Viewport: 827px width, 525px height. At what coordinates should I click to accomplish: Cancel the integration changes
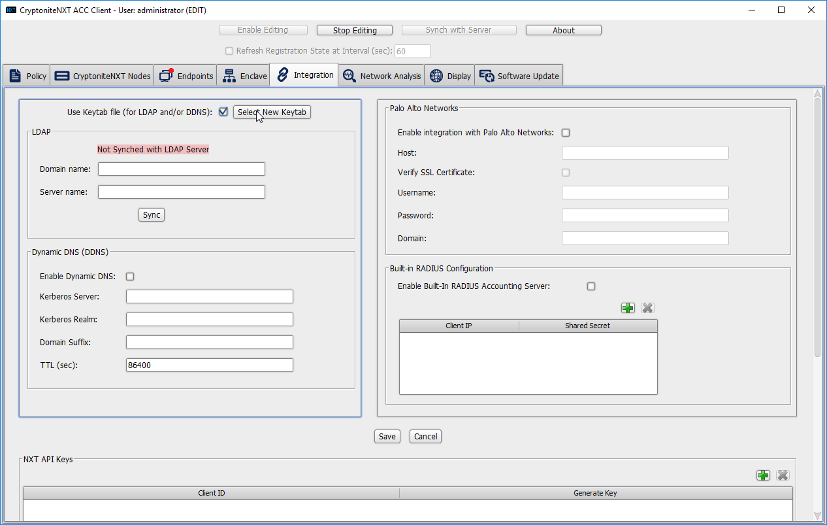pyautogui.click(x=426, y=437)
